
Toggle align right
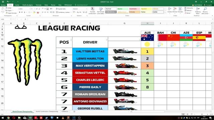coord(47,12)
